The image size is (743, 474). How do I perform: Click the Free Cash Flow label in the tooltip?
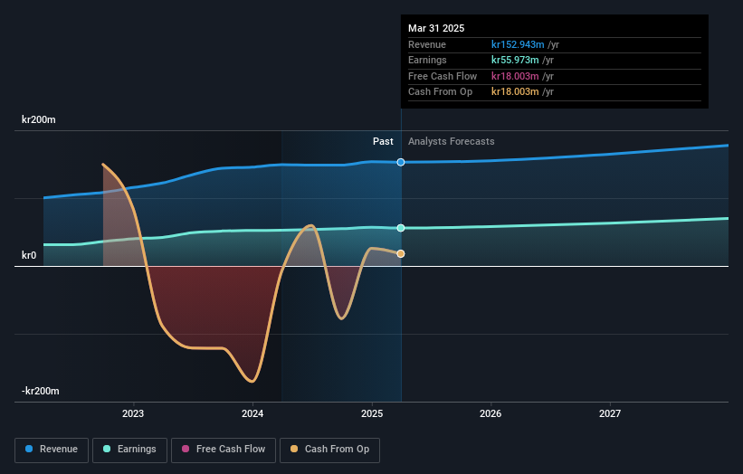tap(443, 76)
